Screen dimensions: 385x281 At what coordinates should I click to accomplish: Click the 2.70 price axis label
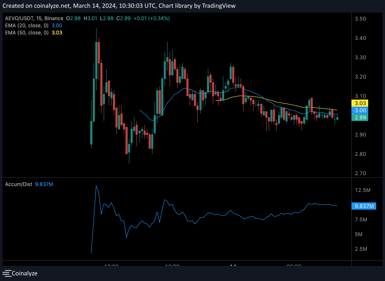(x=361, y=173)
